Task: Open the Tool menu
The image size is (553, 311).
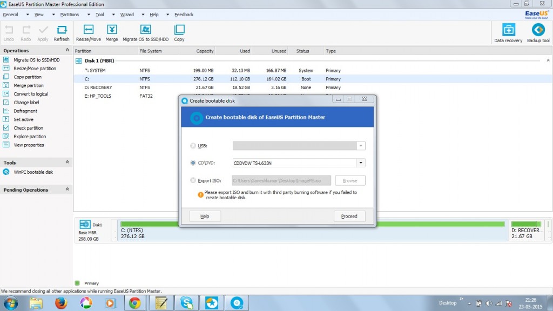Action: (x=100, y=15)
